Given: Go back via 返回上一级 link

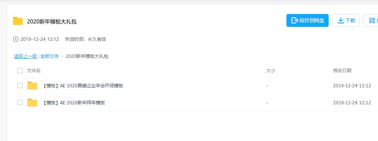Looking at the screenshot, I should [25, 56].
